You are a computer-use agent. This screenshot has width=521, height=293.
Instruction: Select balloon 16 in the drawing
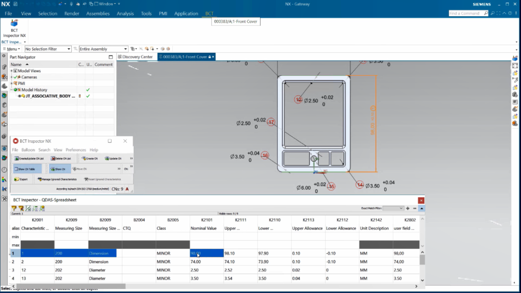[x=265, y=156]
